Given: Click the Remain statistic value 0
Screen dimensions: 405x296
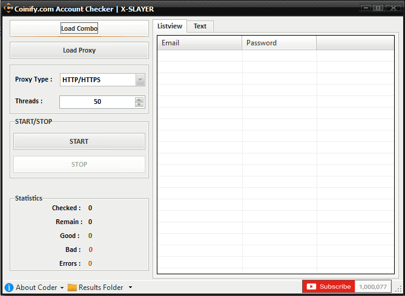Looking at the screenshot, I should coord(90,222).
